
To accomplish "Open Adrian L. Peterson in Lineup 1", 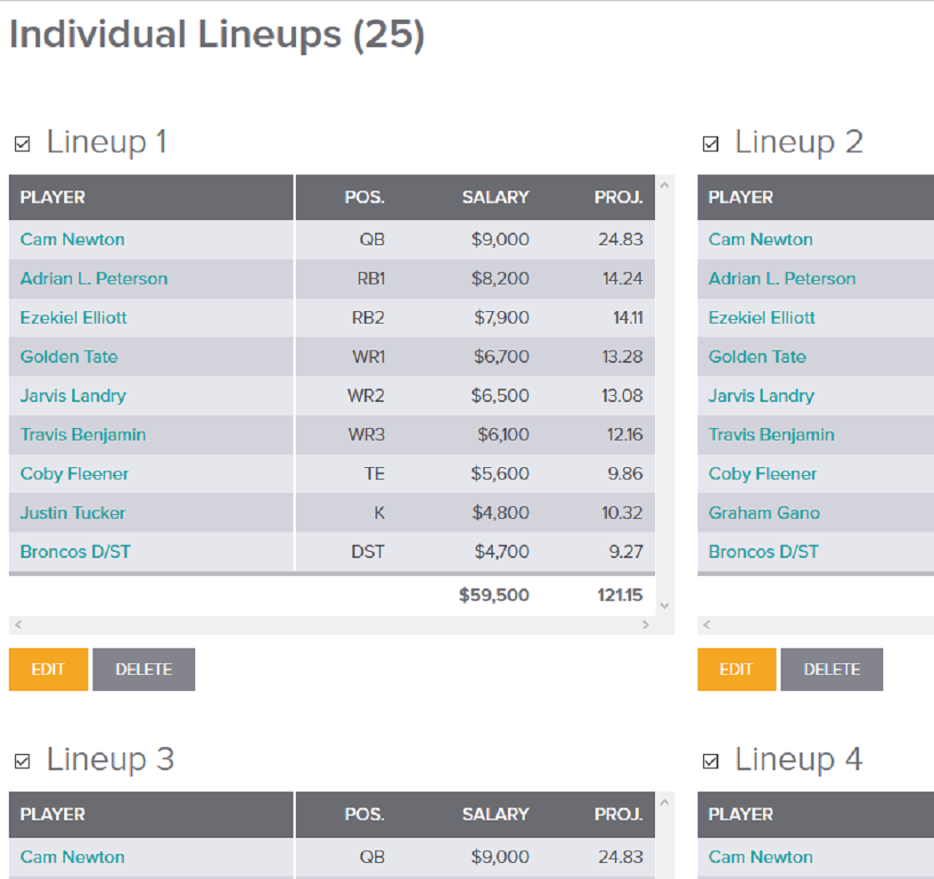I will [x=94, y=278].
